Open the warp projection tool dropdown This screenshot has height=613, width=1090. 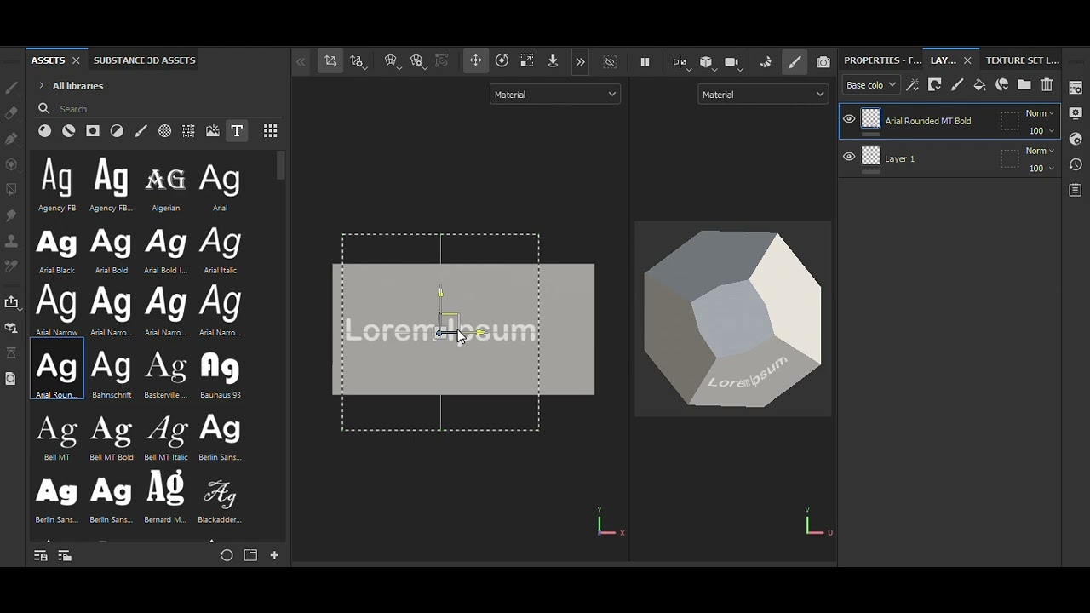393,61
